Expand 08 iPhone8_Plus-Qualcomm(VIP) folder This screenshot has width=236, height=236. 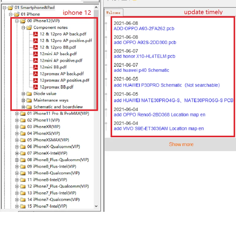coord(17,160)
